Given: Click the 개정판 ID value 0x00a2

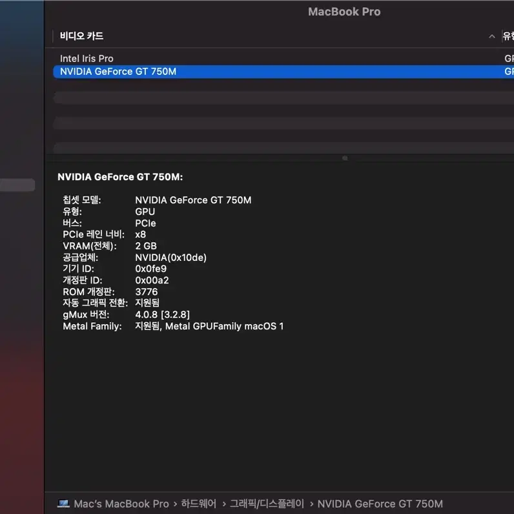Looking at the screenshot, I should 152,280.
